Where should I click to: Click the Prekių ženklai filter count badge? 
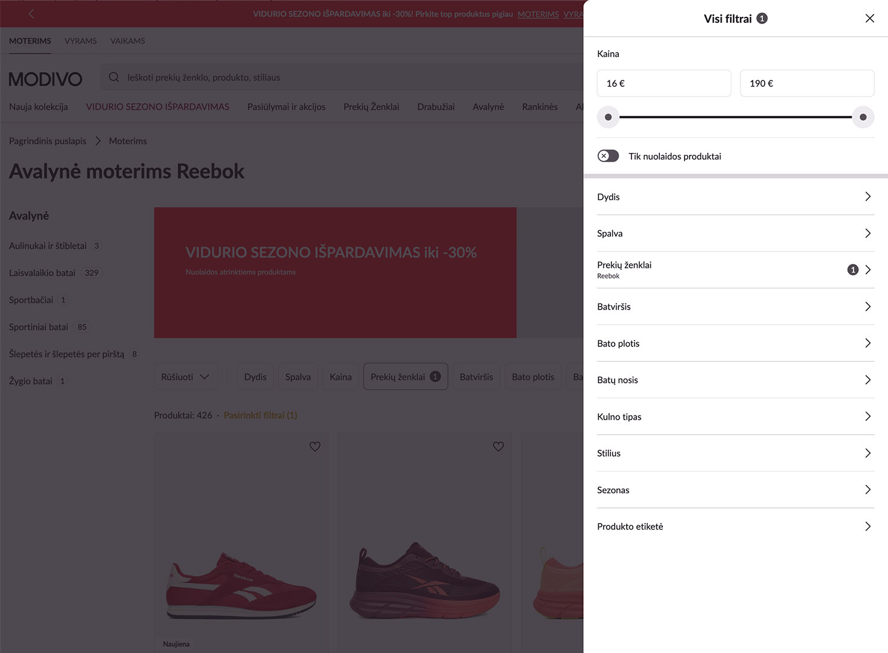[852, 270]
